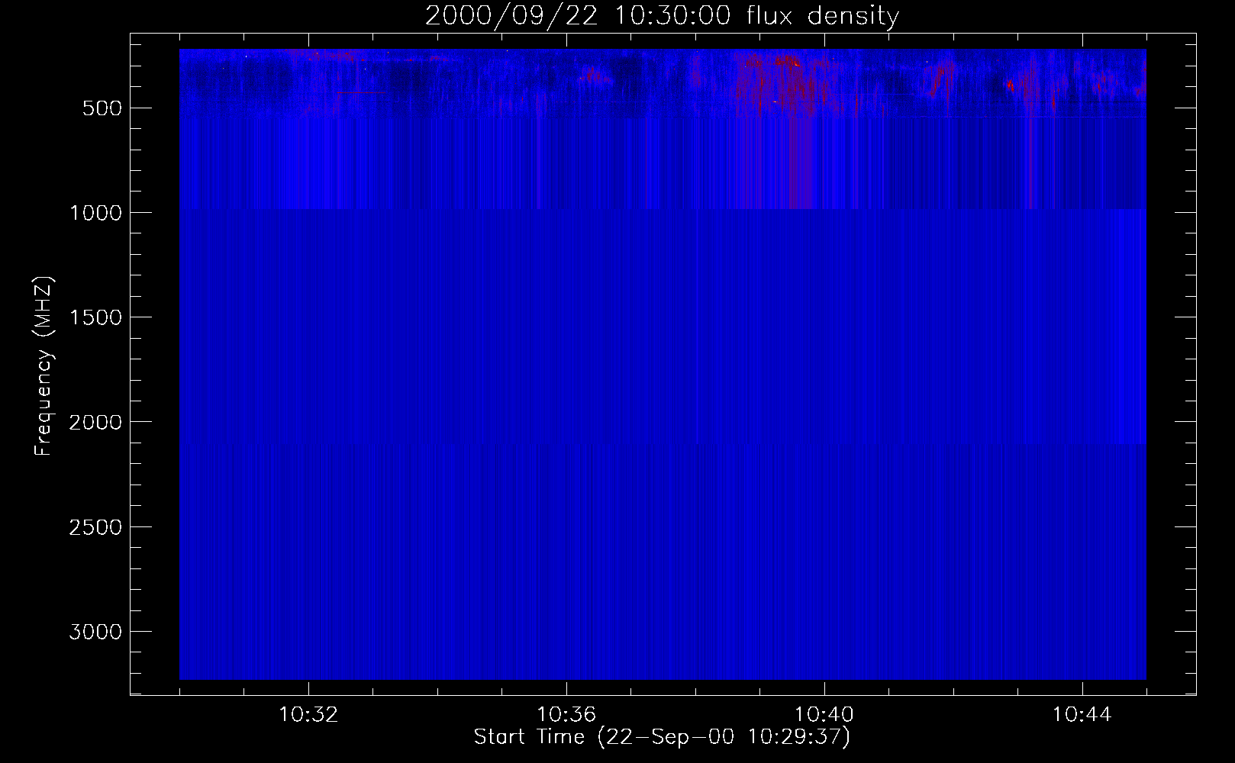Click the 1000 frequency tick label
The height and width of the screenshot is (763, 1235).
(95, 213)
